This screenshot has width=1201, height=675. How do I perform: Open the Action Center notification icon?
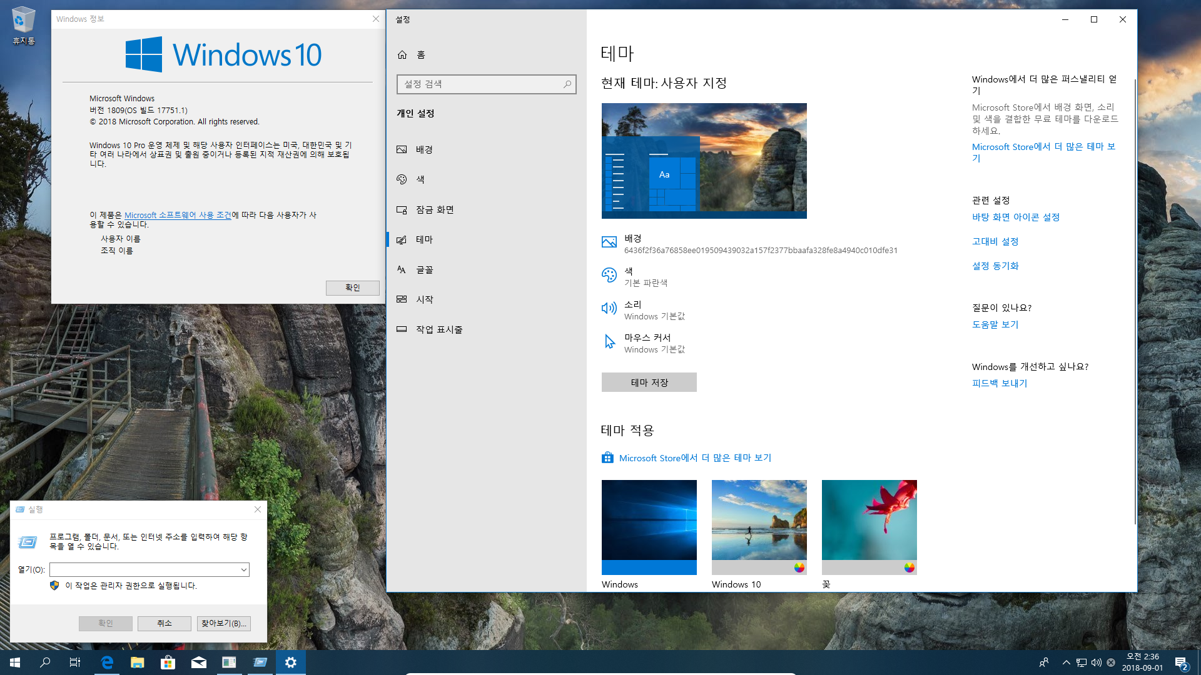1181,662
